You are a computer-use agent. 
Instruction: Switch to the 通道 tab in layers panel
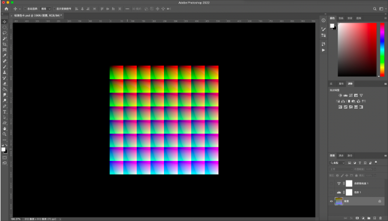341,155
